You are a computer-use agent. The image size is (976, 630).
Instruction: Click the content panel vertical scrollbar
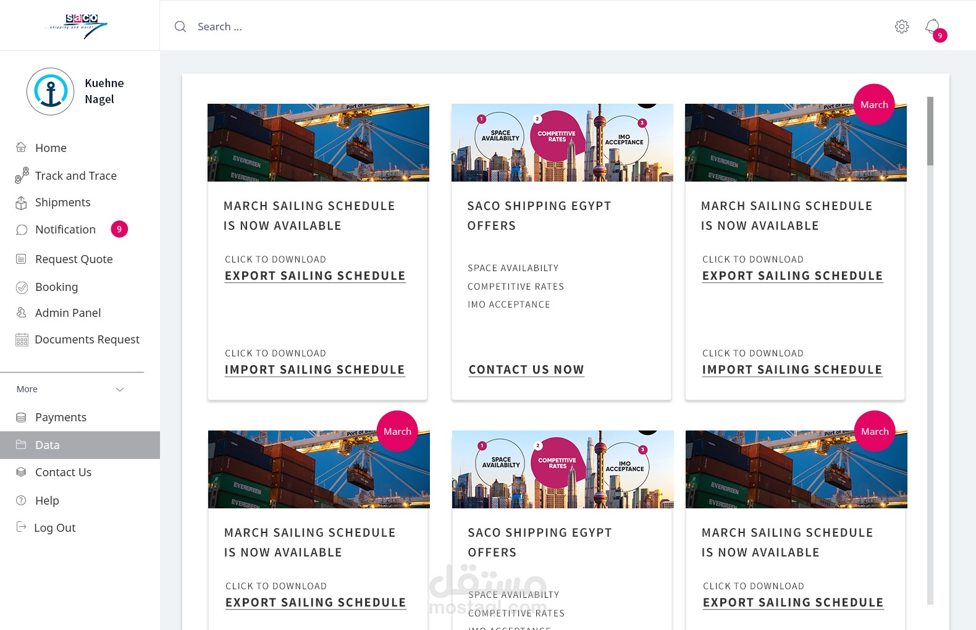(930, 131)
